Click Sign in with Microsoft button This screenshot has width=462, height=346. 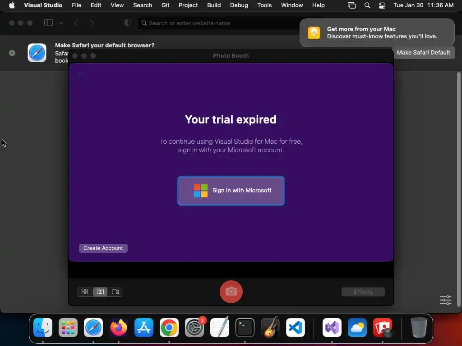(x=231, y=191)
